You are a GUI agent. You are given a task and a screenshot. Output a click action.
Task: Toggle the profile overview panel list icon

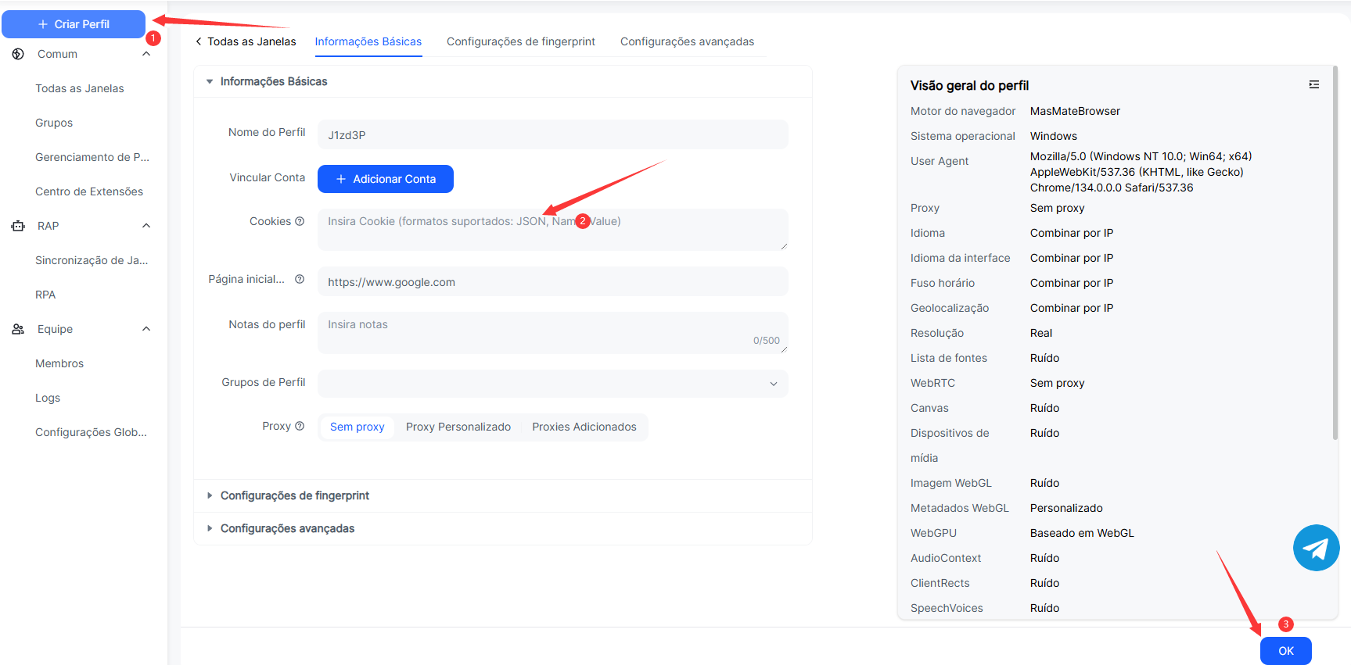pyautogui.click(x=1314, y=84)
